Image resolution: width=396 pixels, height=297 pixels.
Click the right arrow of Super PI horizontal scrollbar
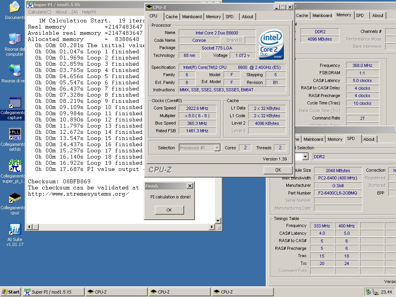coord(212,227)
